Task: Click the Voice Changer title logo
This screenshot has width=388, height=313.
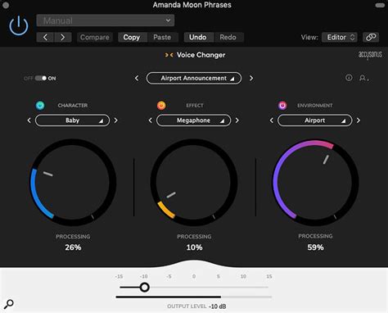Action: pos(195,55)
